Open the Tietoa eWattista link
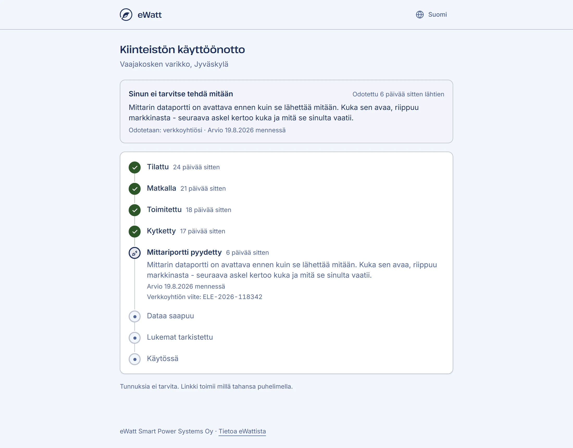Screen dimensions: 573x448 coord(242,431)
